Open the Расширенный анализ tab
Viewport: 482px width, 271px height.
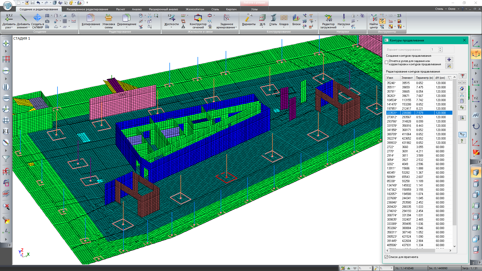click(x=163, y=9)
